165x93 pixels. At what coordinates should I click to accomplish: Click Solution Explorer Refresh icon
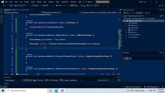pyautogui.click(x=135, y=13)
